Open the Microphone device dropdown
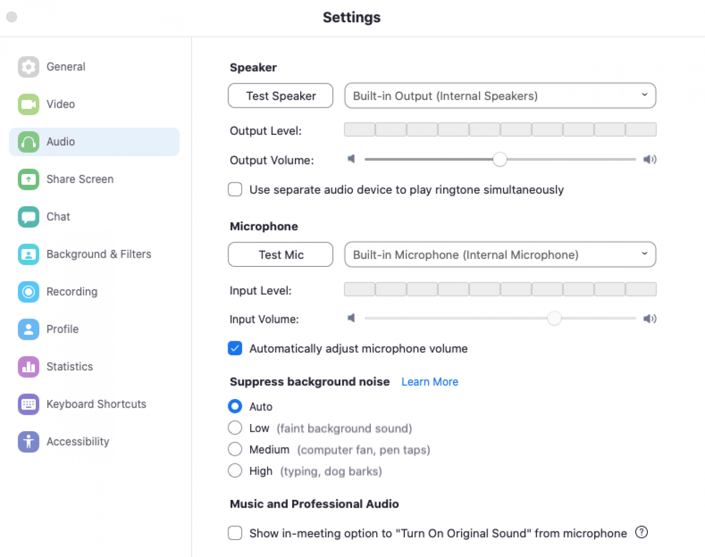 coord(500,254)
